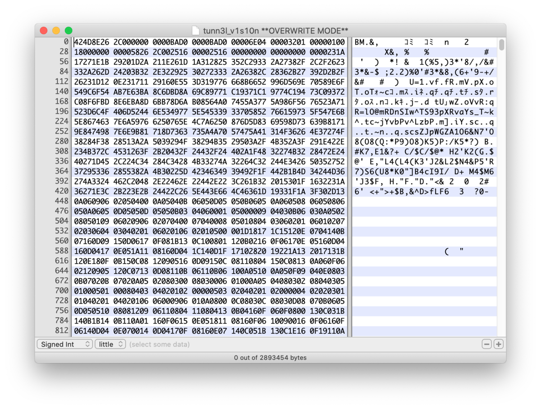This screenshot has height=409, width=541.
Task: Select hex group 38284F38
Action: [x=92, y=141]
